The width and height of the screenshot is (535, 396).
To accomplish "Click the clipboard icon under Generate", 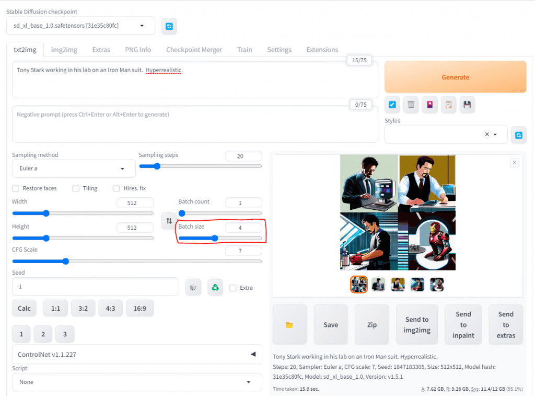I will pyautogui.click(x=449, y=105).
